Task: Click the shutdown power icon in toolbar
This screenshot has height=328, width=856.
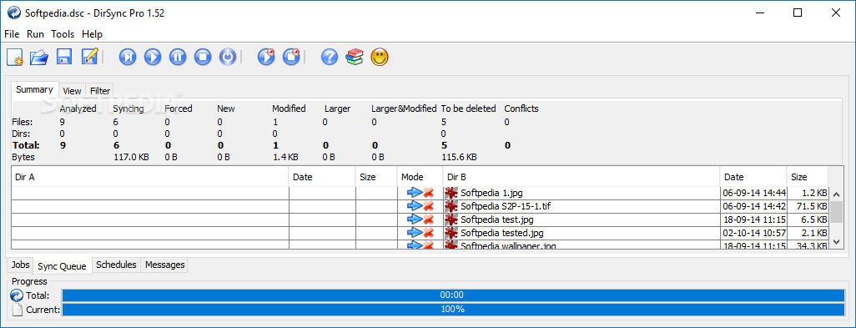Action: pos(228,57)
